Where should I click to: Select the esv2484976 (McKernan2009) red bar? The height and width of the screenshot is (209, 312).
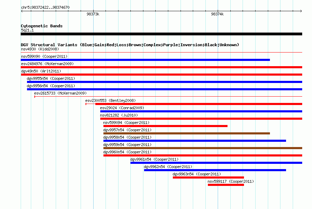coord(161,67)
